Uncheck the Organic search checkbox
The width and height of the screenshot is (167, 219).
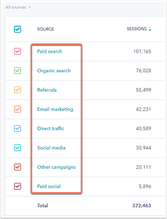tap(18, 70)
